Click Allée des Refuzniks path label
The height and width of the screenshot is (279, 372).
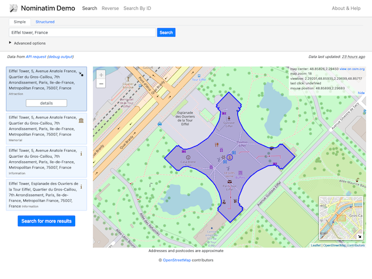coord(149,224)
